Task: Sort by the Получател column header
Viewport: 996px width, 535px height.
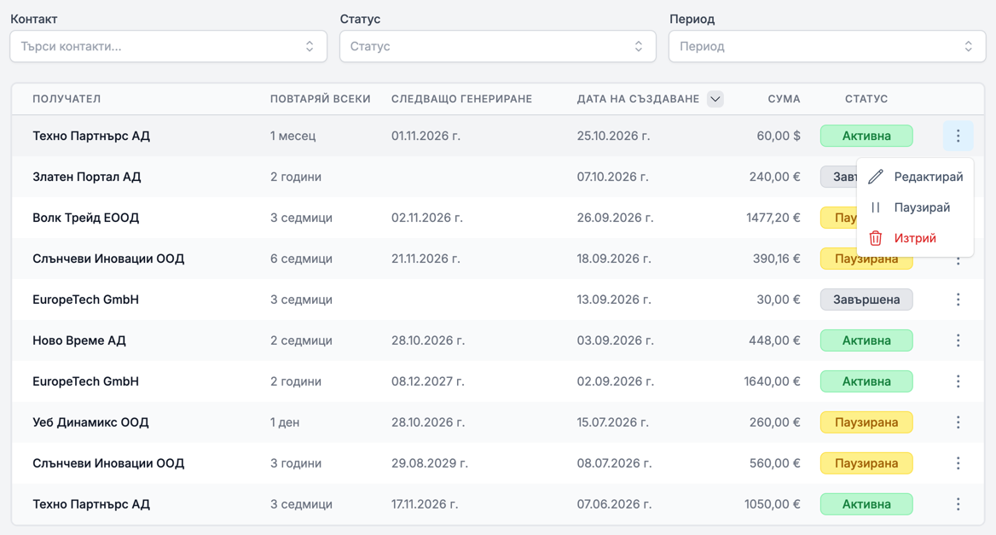Action: 67,99
